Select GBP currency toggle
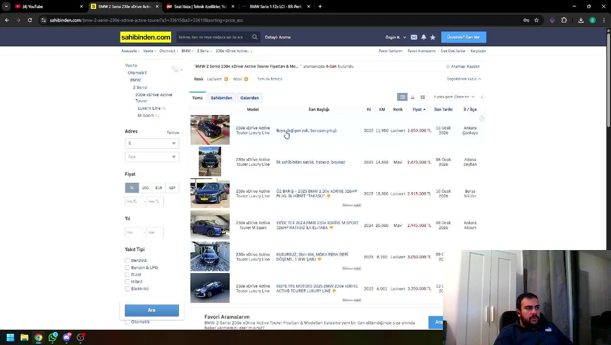The image size is (611, 345). [172, 188]
